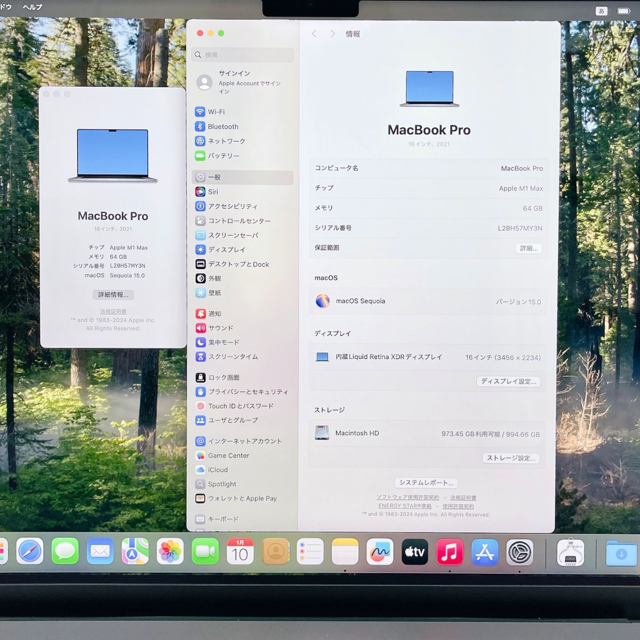Open ウォレットとApple Pay settings
The image size is (640, 640).
pos(243,498)
